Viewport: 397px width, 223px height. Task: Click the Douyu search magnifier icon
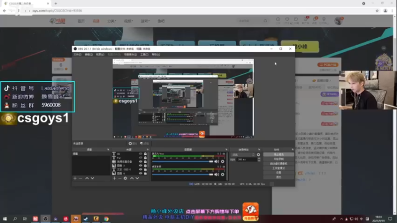point(265,21)
